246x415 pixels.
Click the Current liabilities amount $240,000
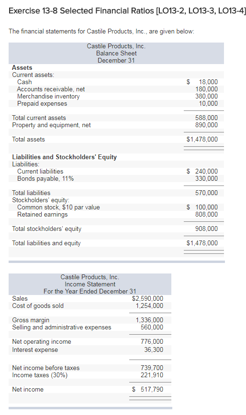click(202, 172)
